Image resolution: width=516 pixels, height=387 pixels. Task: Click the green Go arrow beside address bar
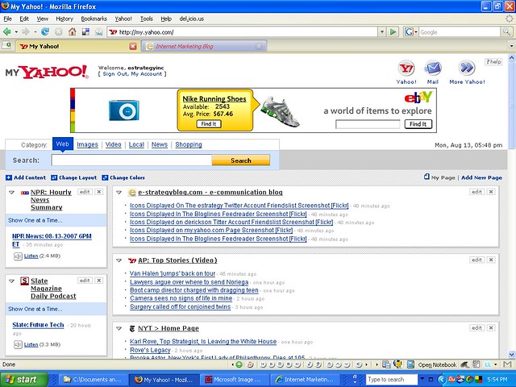click(x=393, y=32)
